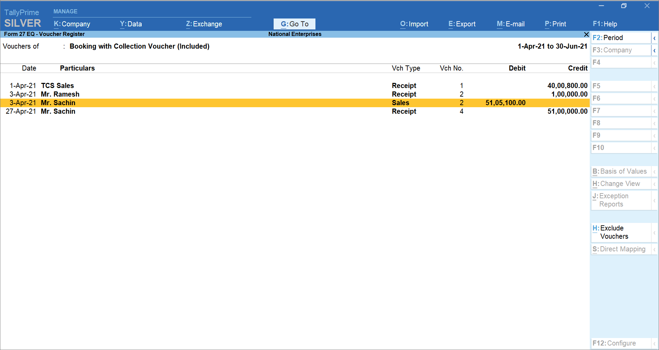Expand the chevron beside F2: Period
The image size is (659, 350).
[x=655, y=38]
